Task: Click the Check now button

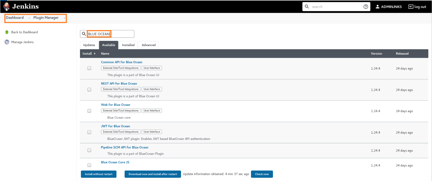Action: click(262, 174)
